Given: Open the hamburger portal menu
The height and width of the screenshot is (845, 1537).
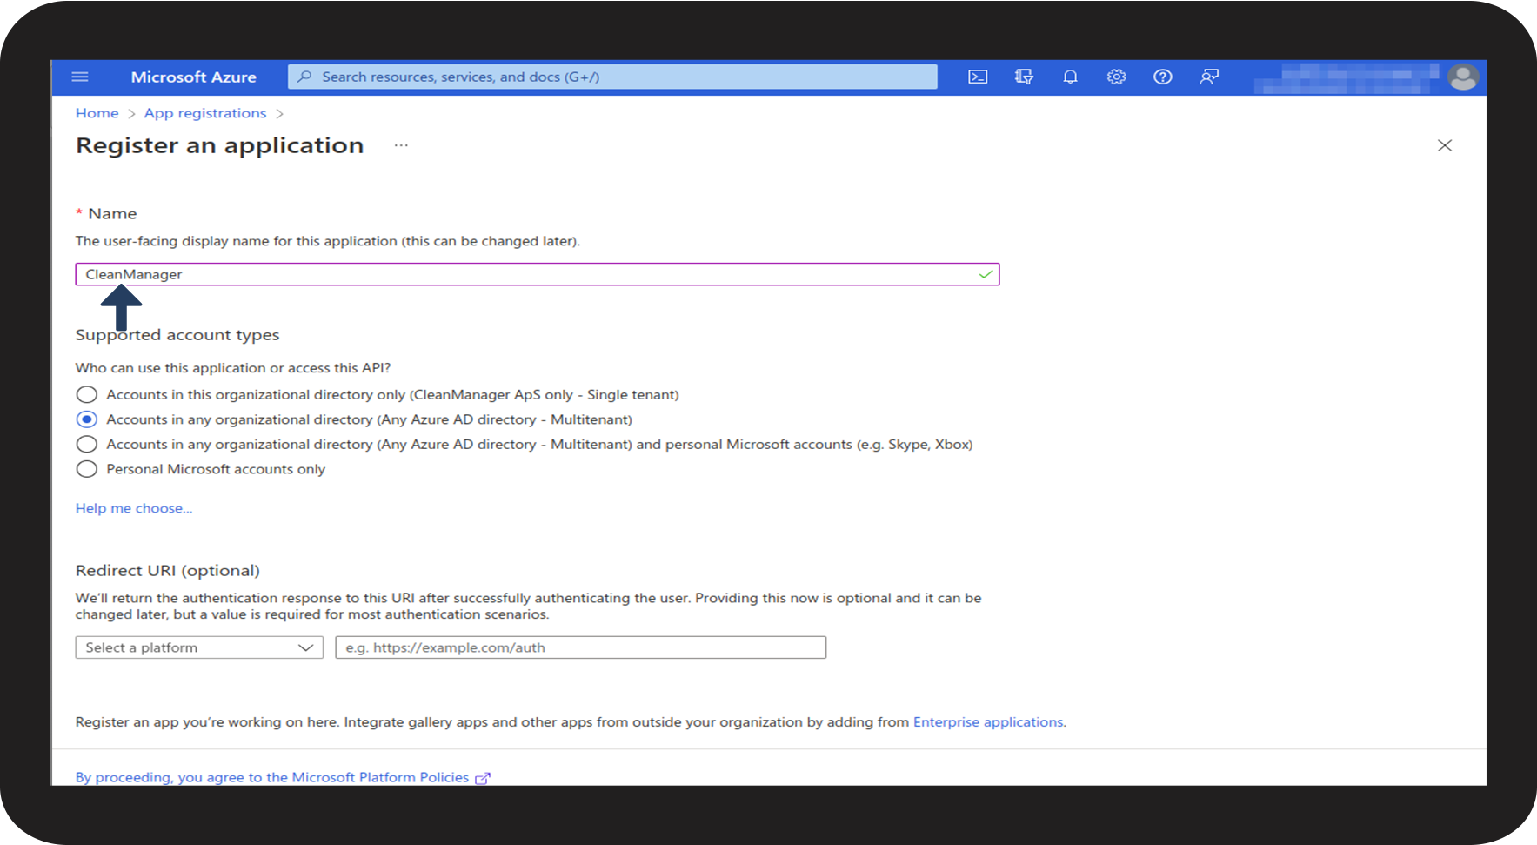Looking at the screenshot, I should (80, 77).
